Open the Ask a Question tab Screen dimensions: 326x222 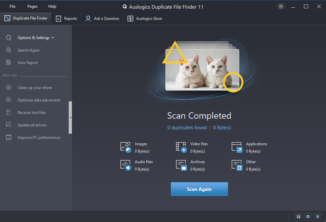coord(102,19)
